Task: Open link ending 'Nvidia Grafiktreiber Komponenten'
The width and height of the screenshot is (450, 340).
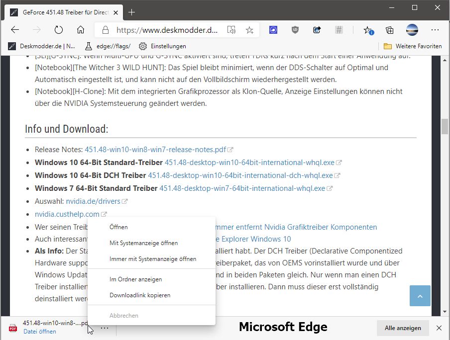Action: [296, 227]
